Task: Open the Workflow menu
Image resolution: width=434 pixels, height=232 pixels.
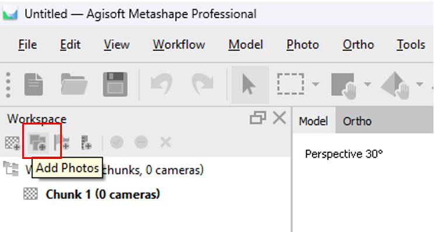Action: click(179, 44)
